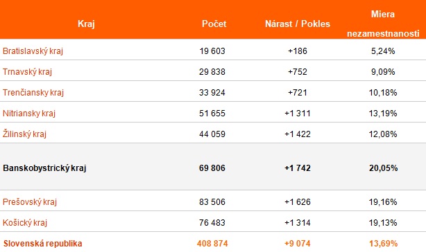Click the Nárast / Pokles column header
426x252 pixels.
[x=298, y=24]
